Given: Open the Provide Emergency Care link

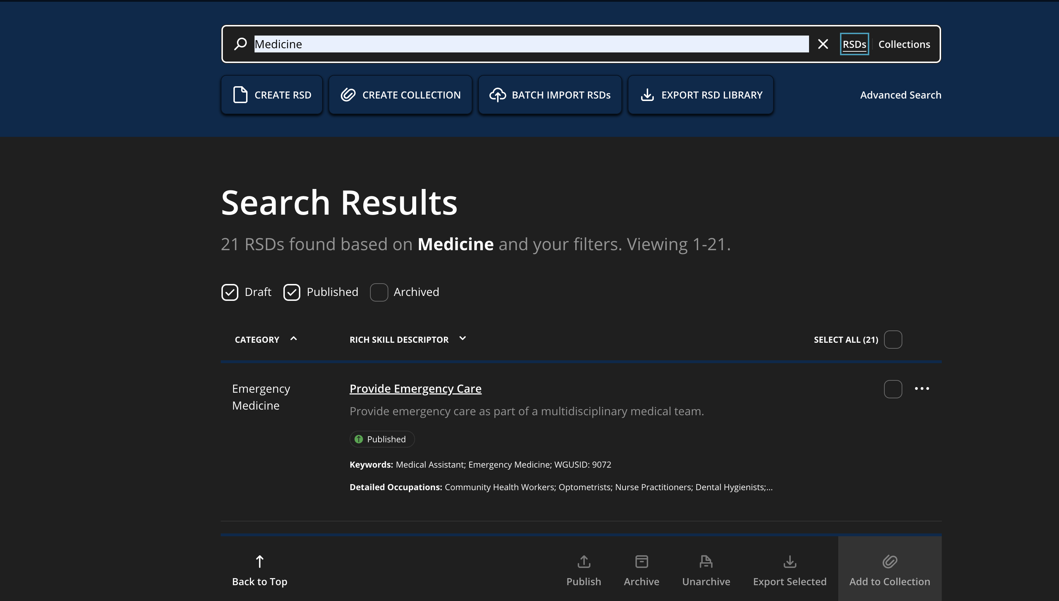Looking at the screenshot, I should pos(415,388).
